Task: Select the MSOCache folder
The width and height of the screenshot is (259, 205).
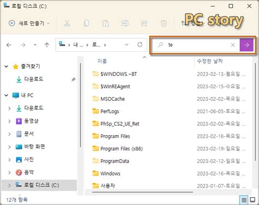Action: 109,99
